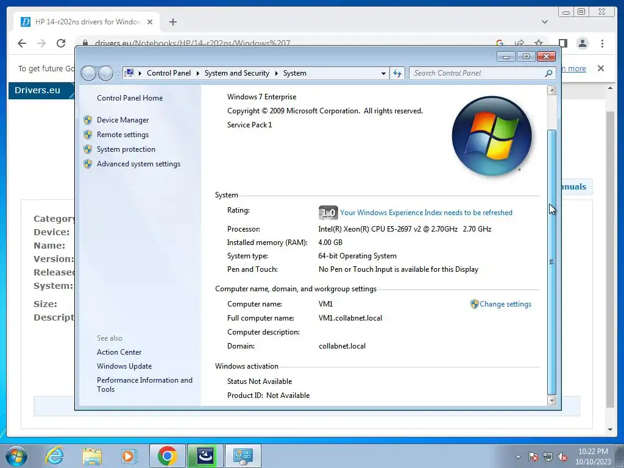Open Performance Information and Tools
Image resolution: width=624 pixels, height=468 pixels.
click(144, 385)
